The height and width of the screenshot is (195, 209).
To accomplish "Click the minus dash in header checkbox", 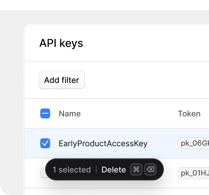I will click(45, 113).
